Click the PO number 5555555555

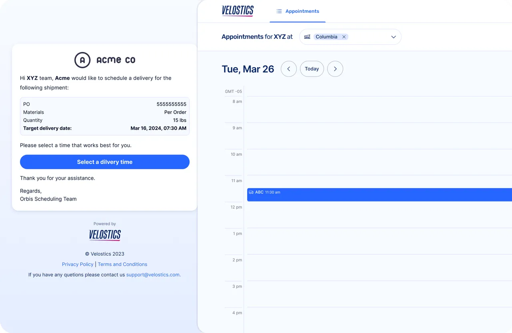point(172,104)
